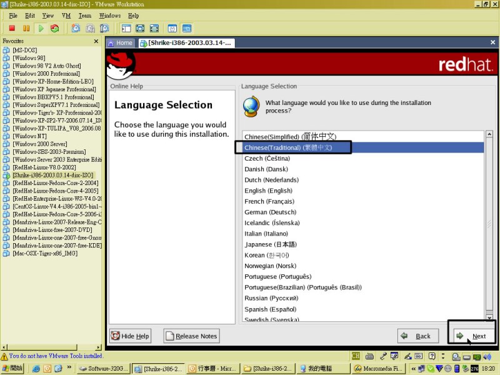Image resolution: width=500 pixels, height=375 pixels.
Task: Click Favorites panel horizontal scroll-right arrow
Action: coord(99,347)
